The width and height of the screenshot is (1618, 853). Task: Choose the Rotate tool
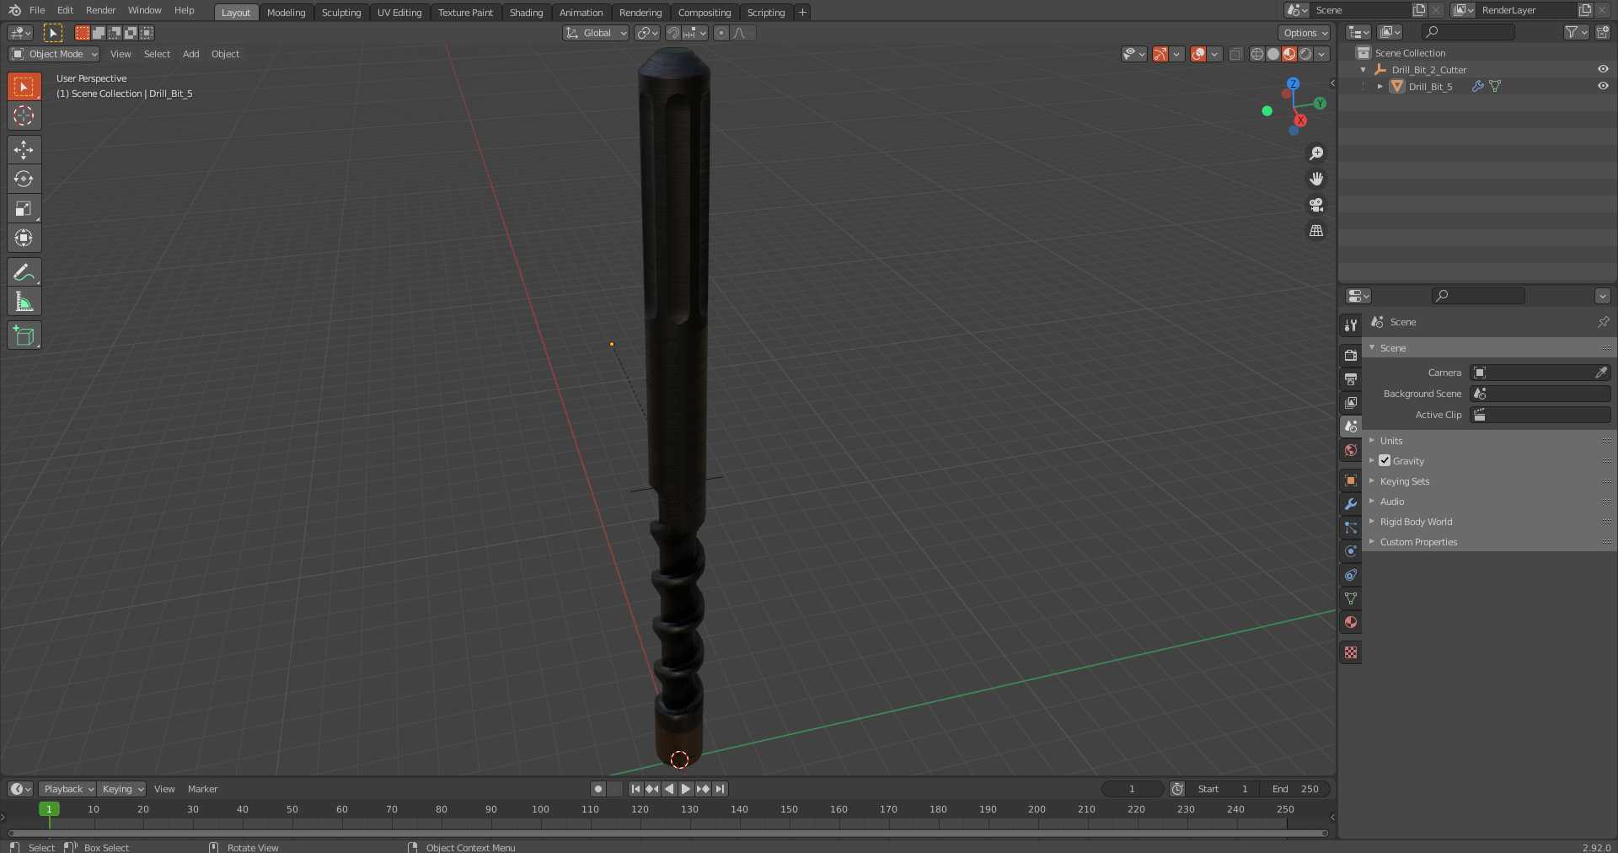point(24,179)
